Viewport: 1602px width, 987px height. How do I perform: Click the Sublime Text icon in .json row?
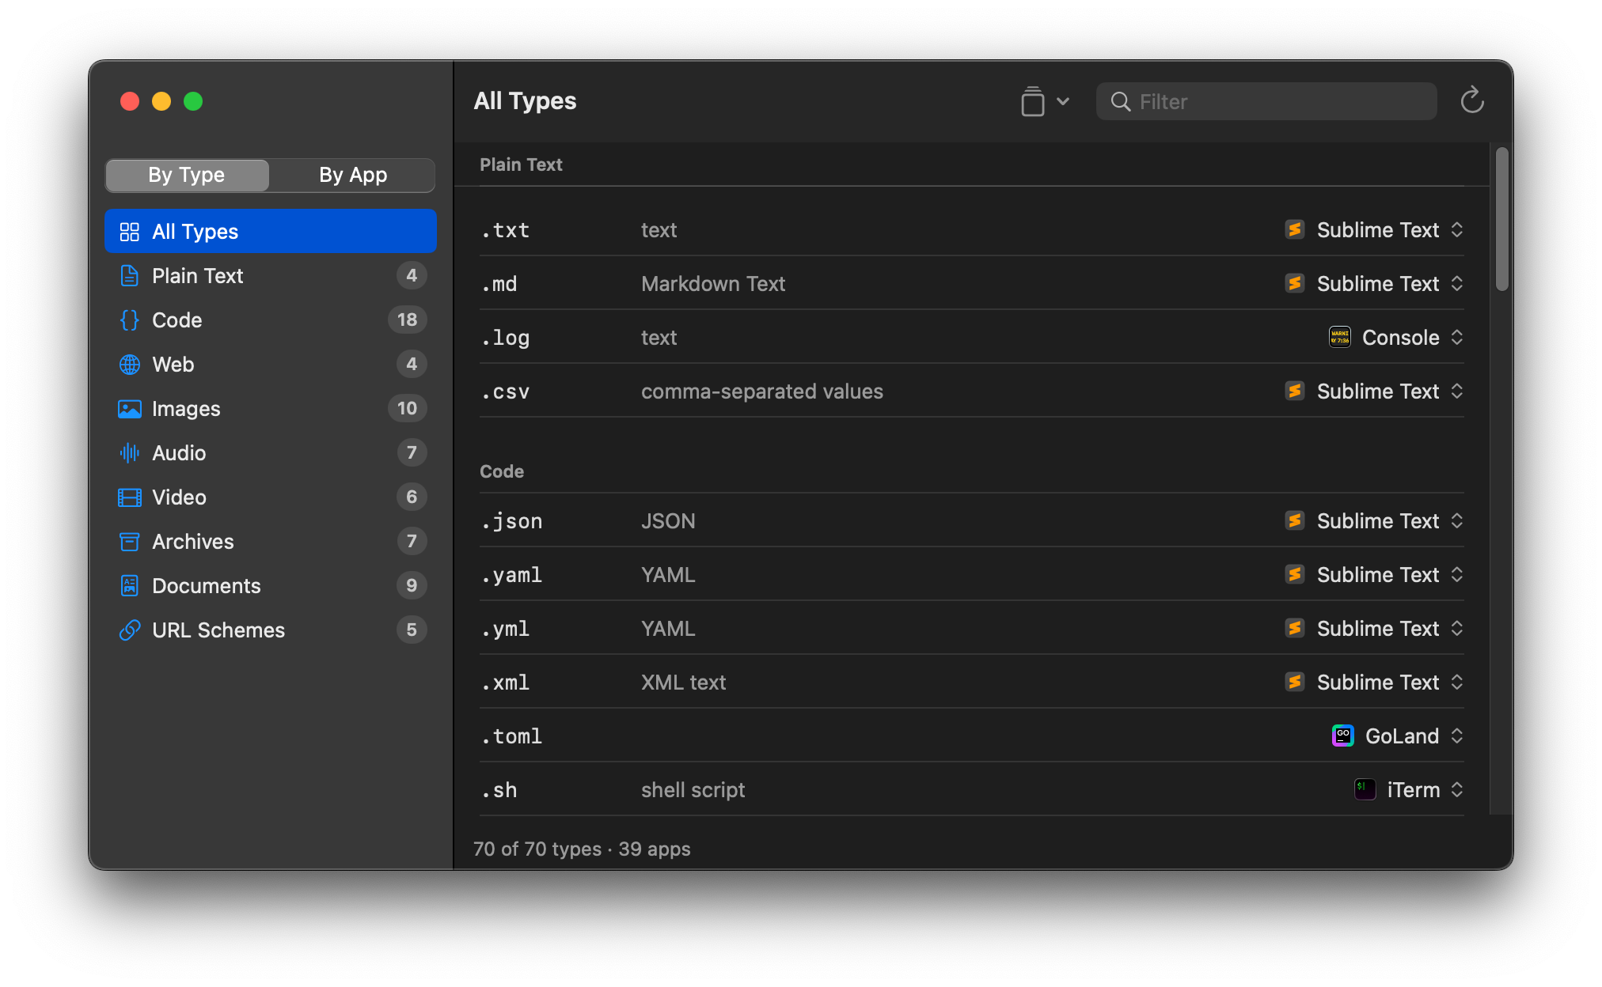coord(1295,521)
